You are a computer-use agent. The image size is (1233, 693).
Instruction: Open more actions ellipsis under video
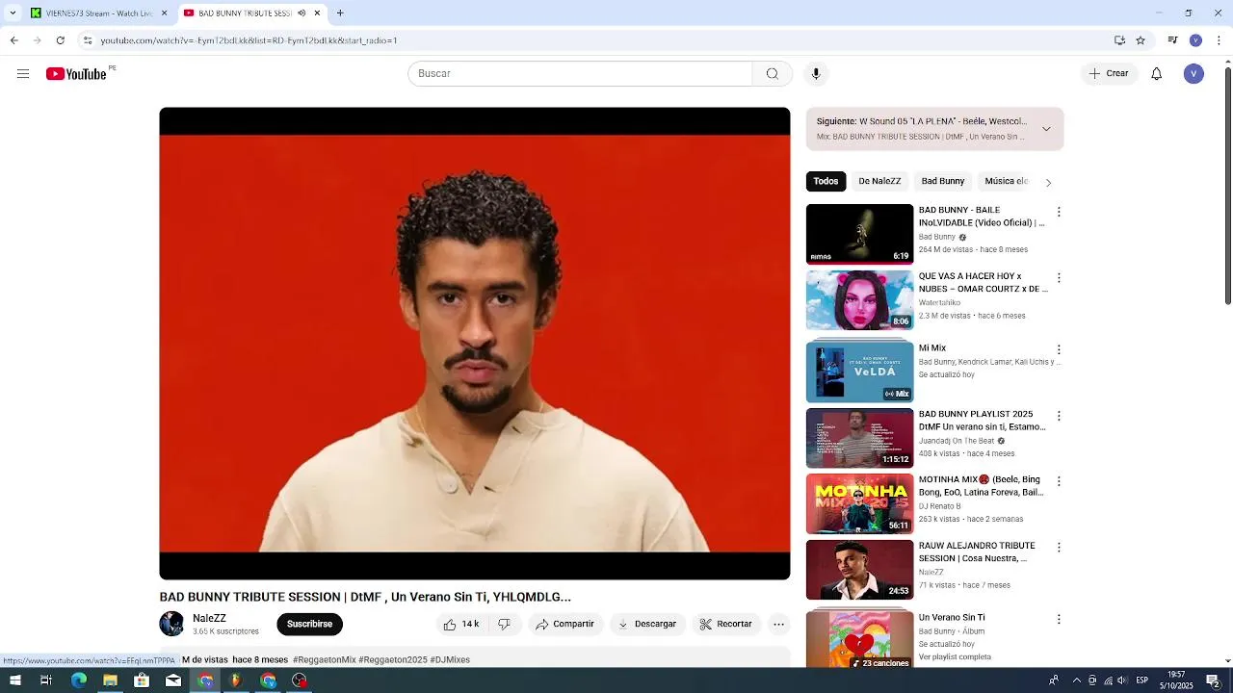pos(778,624)
